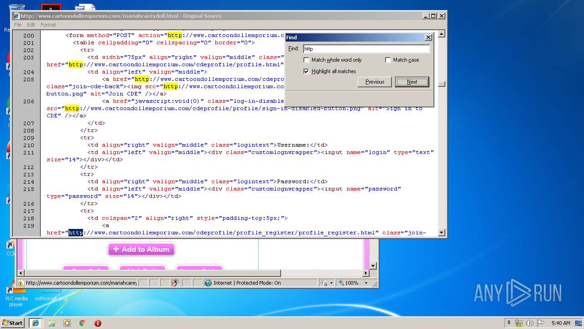Click the Previous button in Find

click(375, 82)
